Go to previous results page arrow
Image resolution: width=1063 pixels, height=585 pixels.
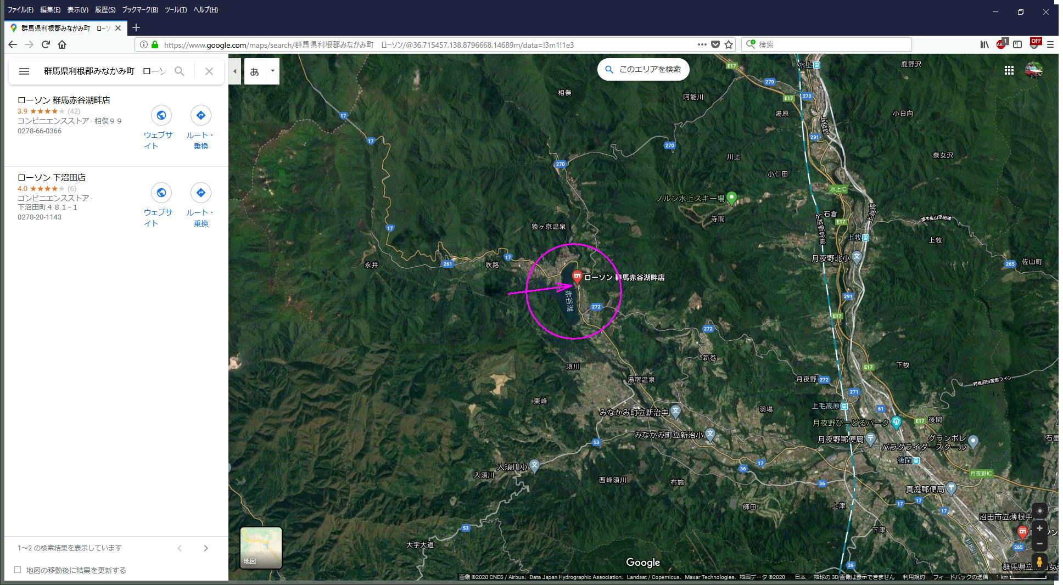click(180, 548)
